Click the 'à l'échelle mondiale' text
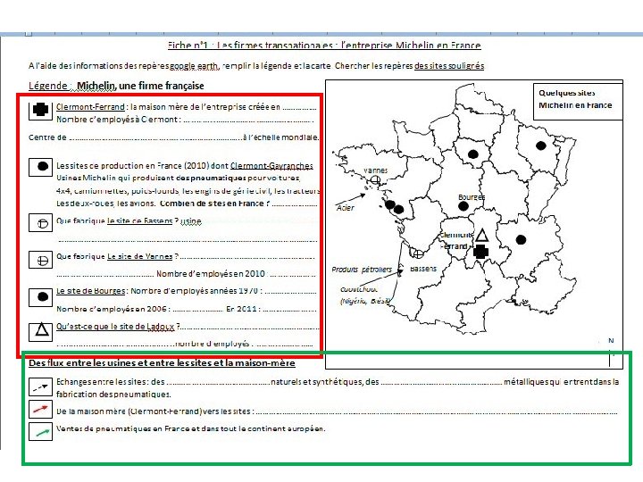The image size is (643, 482). pos(281,137)
